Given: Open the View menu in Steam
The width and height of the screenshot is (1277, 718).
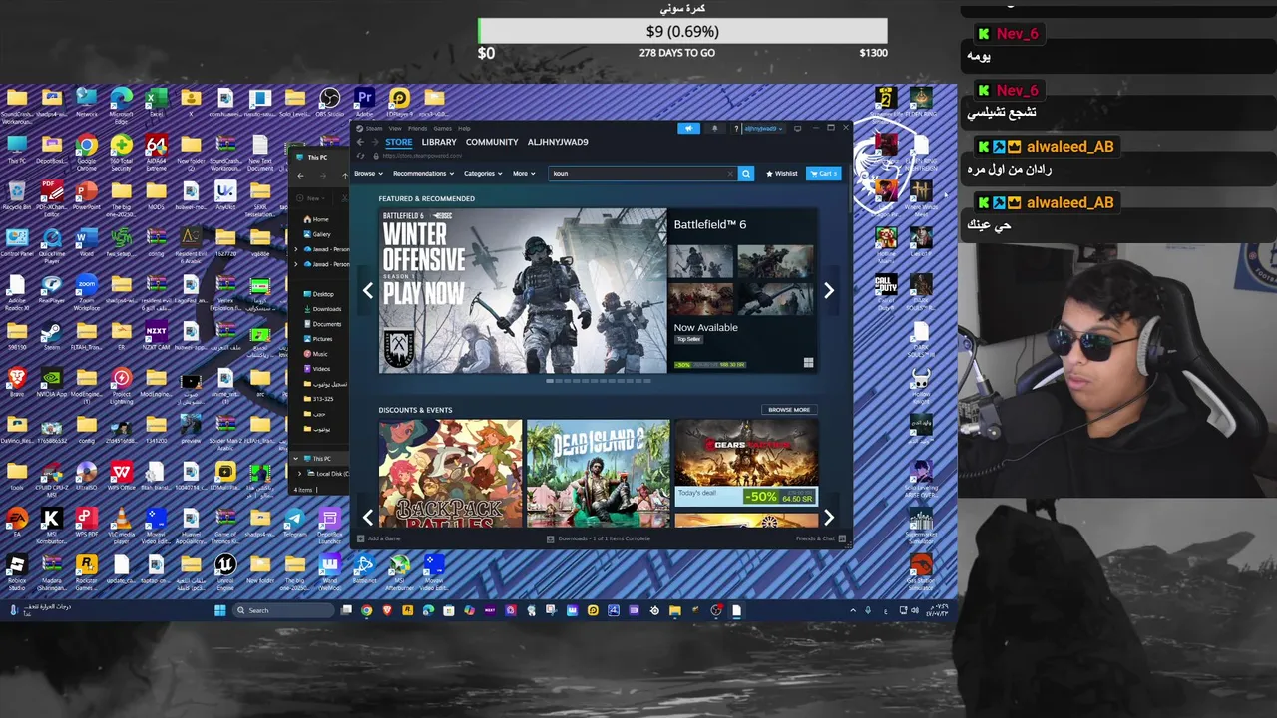Looking at the screenshot, I should pyautogui.click(x=395, y=128).
